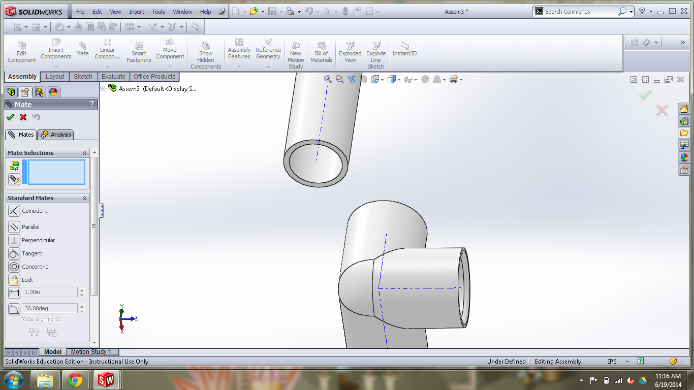
Task: Open the Reference Geometry dropdown arrow
Action: coord(268,67)
